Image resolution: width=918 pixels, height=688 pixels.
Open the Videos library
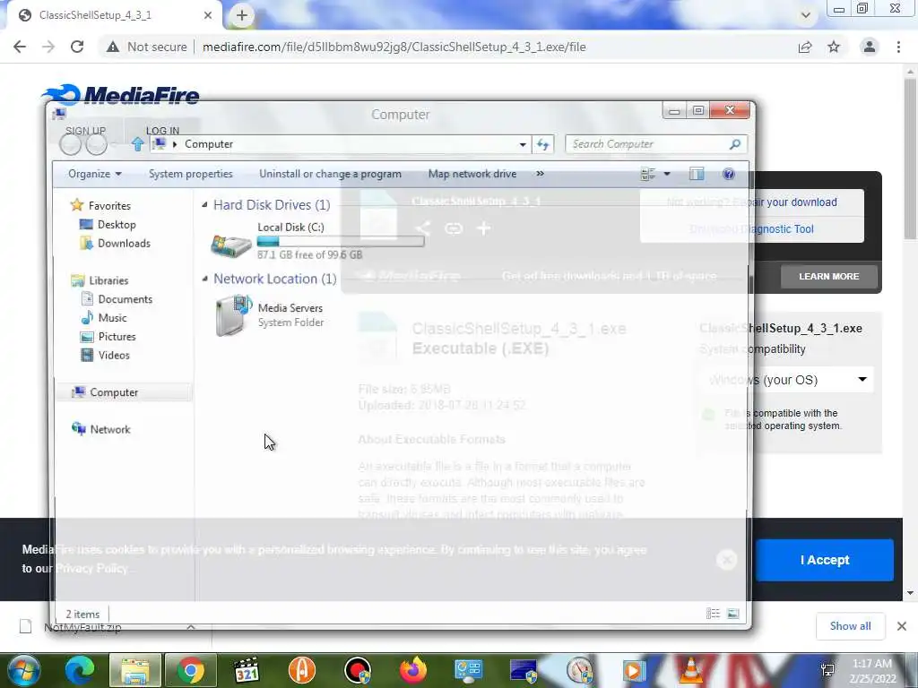[x=114, y=356]
